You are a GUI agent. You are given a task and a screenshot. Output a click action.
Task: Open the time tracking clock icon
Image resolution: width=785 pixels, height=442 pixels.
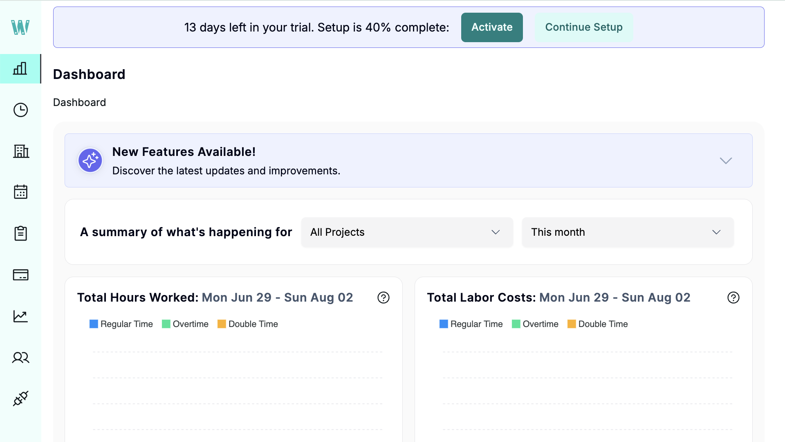[x=20, y=110]
